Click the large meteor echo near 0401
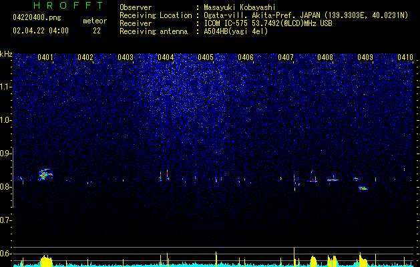The image size is (420, 267). pyautogui.click(x=45, y=175)
